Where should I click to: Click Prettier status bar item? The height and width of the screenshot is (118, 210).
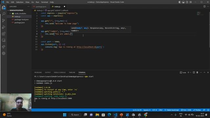point(197,110)
